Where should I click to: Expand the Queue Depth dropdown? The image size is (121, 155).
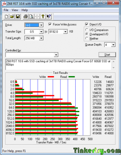click(113, 45)
